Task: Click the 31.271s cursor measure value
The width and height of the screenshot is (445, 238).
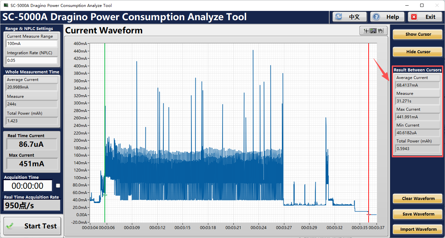Action: point(418,101)
